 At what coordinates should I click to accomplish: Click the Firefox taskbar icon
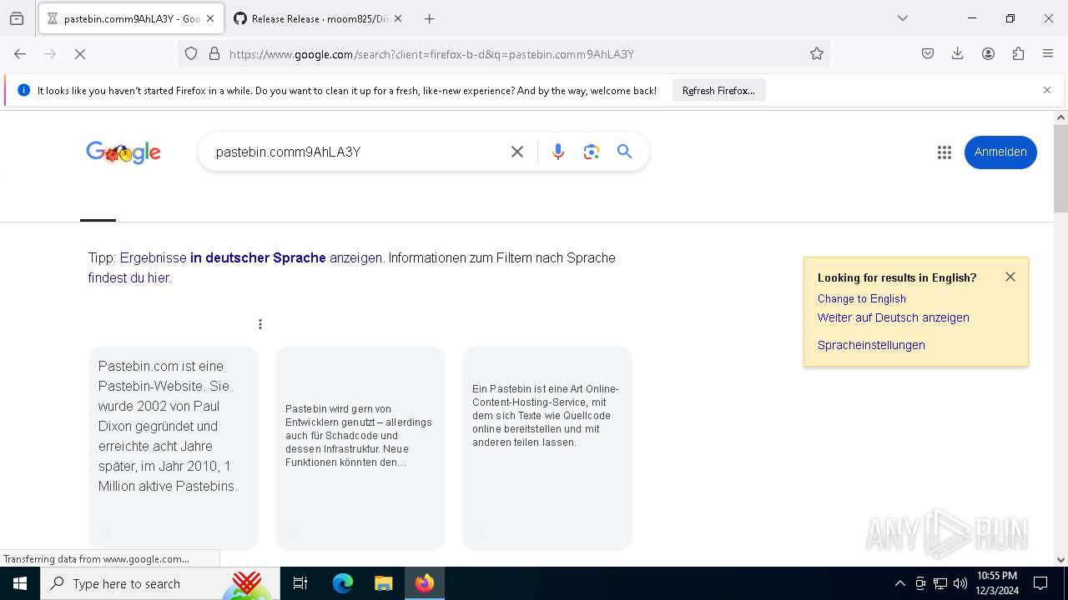pos(425,583)
